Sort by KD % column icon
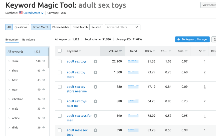 154,51
